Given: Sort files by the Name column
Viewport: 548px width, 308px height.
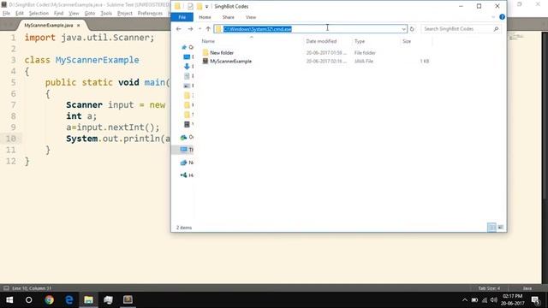Looking at the screenshot, I should 208,41.
